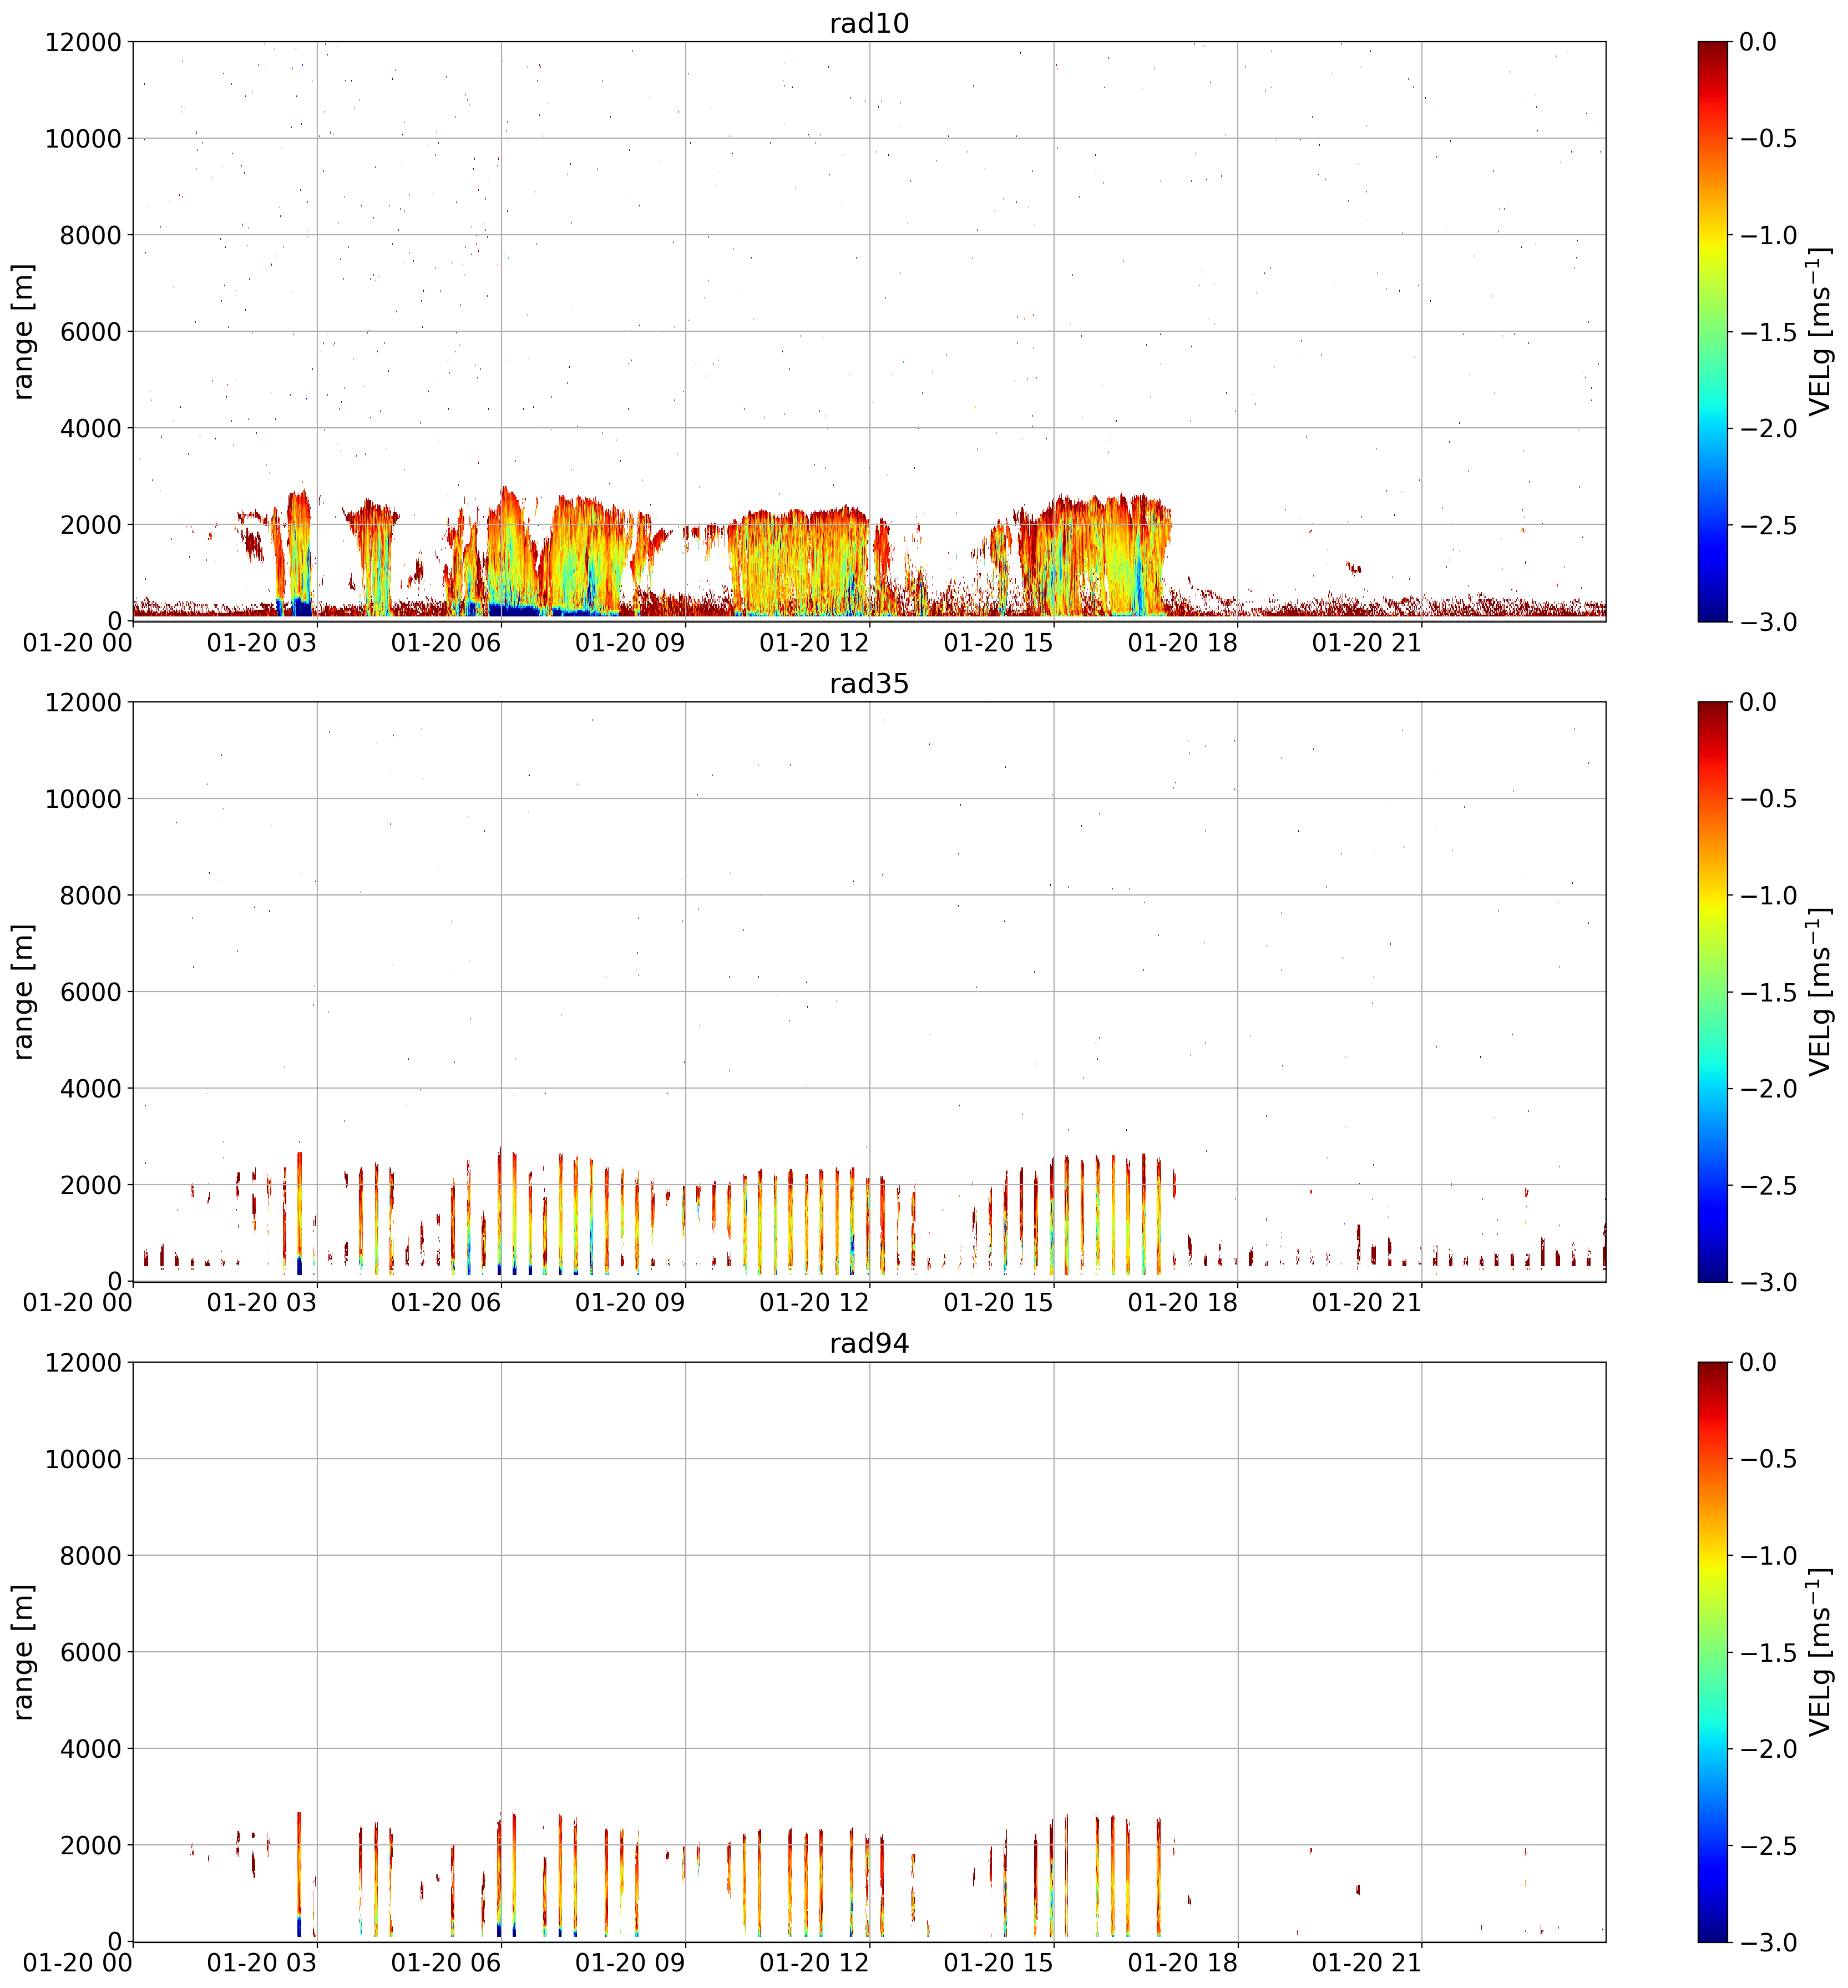Click the 6000 y-axis tick in rad35 panel
Image resolution: width=1848 pixels, height=1988 pixels.
click(x=90, y=992)
